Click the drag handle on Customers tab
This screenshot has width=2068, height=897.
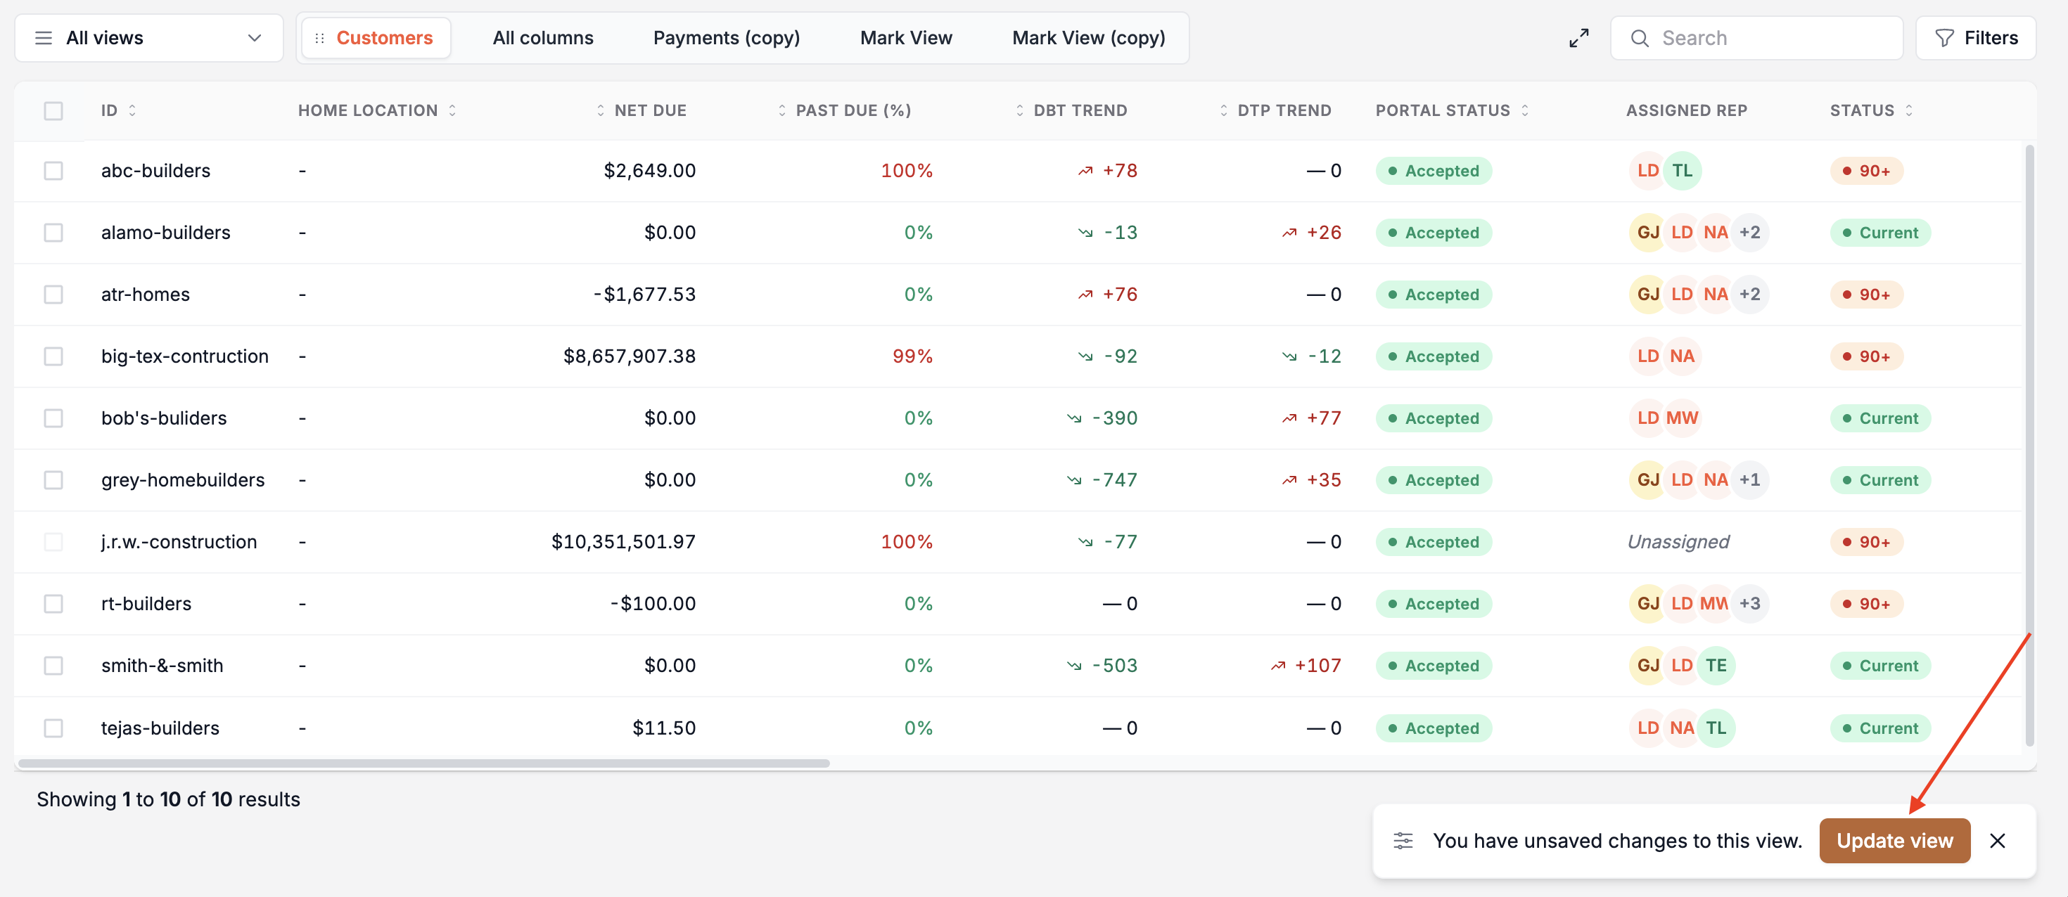click(x=319, y=39)
